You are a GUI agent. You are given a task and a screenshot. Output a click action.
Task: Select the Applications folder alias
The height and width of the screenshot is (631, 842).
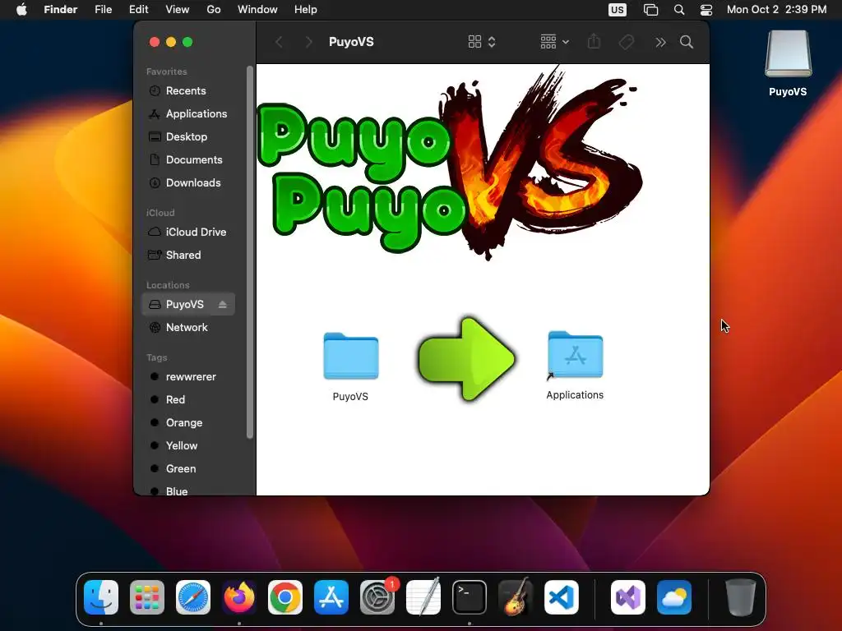(x=575, y=355)
